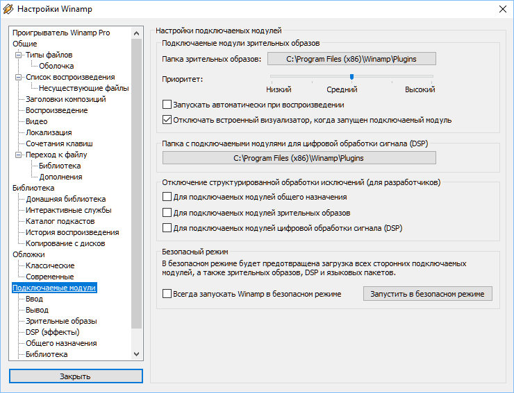Enable "Запускать автоматически при воспроизведении" checkbox

[167, 105]
